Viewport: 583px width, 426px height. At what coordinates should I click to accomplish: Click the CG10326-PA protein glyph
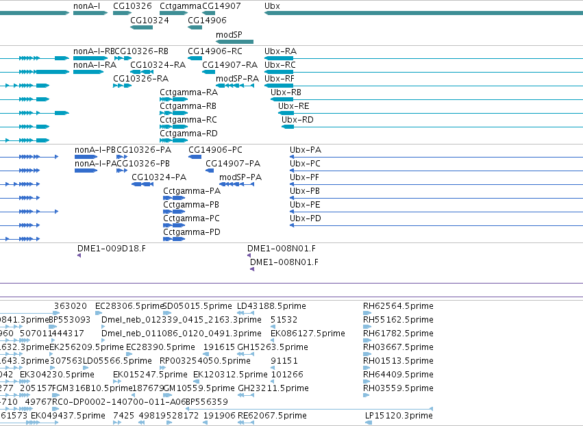tap(122, 157)
